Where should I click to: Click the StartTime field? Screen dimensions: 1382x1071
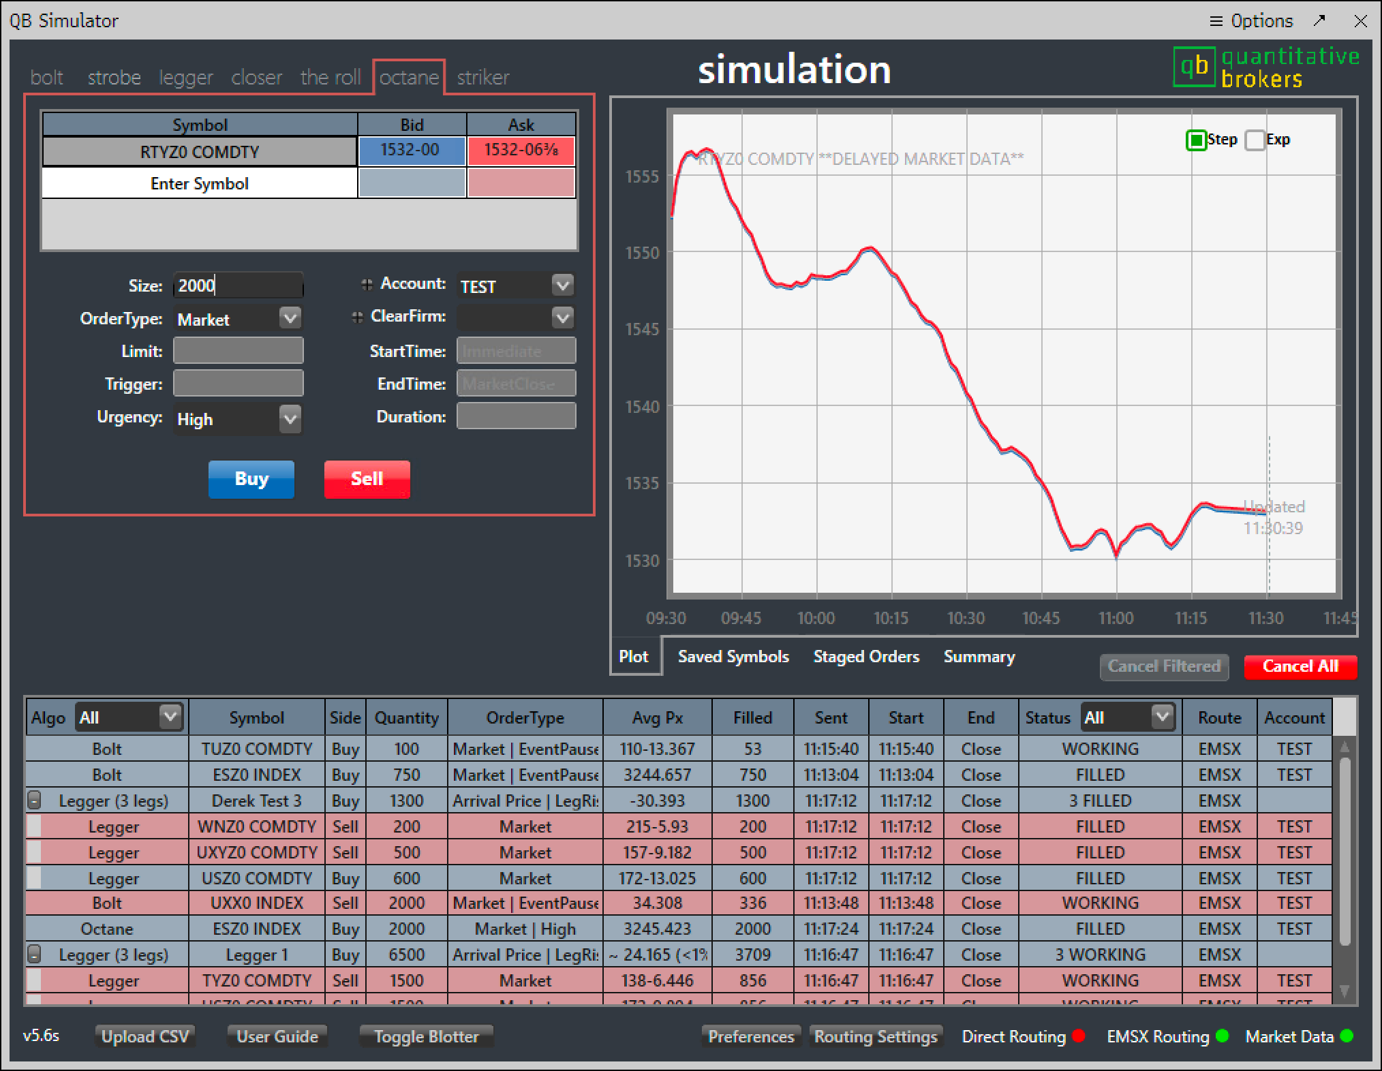(516, 351)
